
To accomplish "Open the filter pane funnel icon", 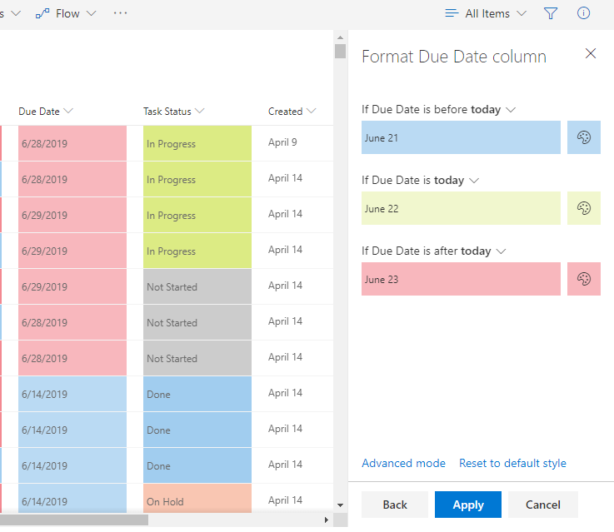I will pyautogui.click(x=551, y=13).
